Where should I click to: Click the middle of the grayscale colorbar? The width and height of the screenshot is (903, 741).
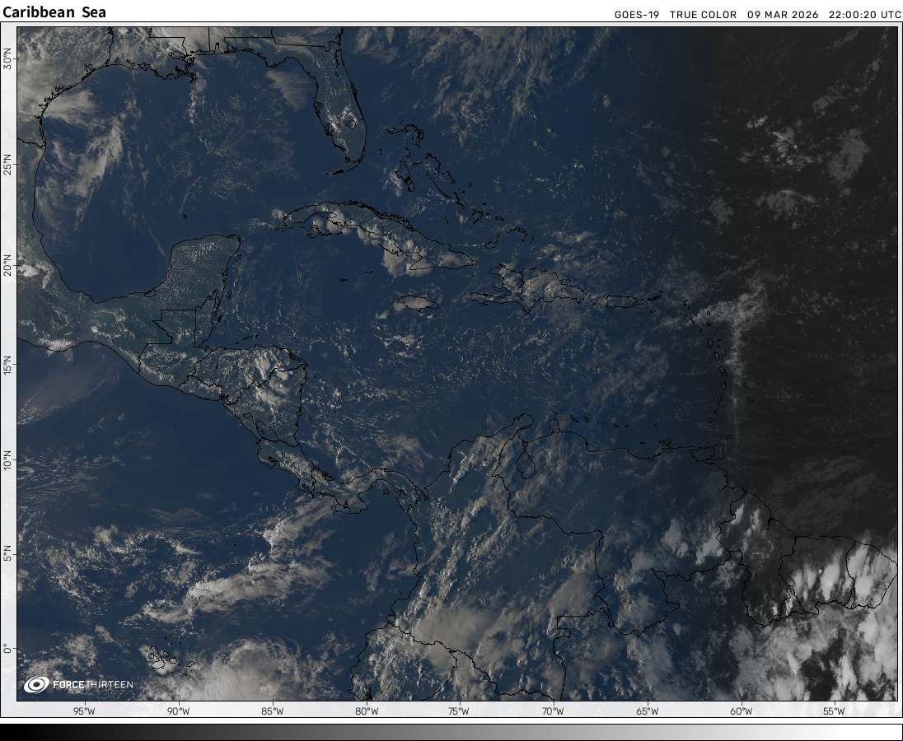(x=451, y=732)
